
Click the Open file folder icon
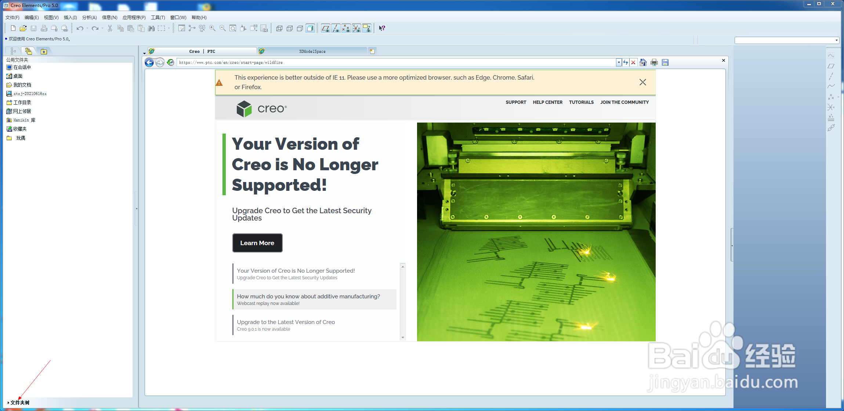[23, 28]
